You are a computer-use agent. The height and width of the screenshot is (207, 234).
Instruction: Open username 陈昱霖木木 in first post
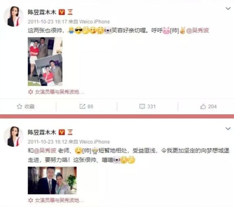(42, 12)
